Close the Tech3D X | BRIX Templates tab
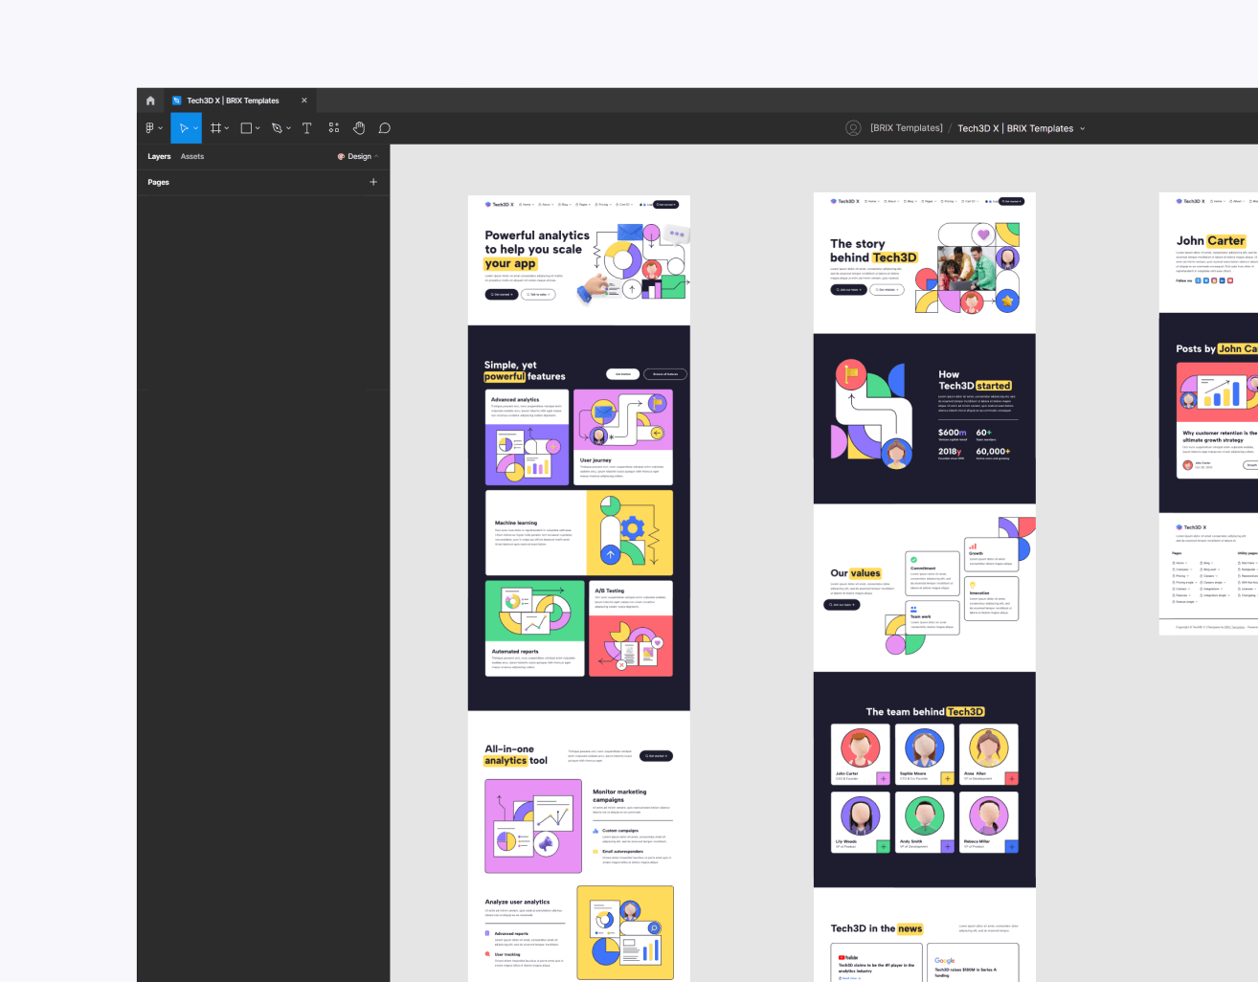 [304, 100]
